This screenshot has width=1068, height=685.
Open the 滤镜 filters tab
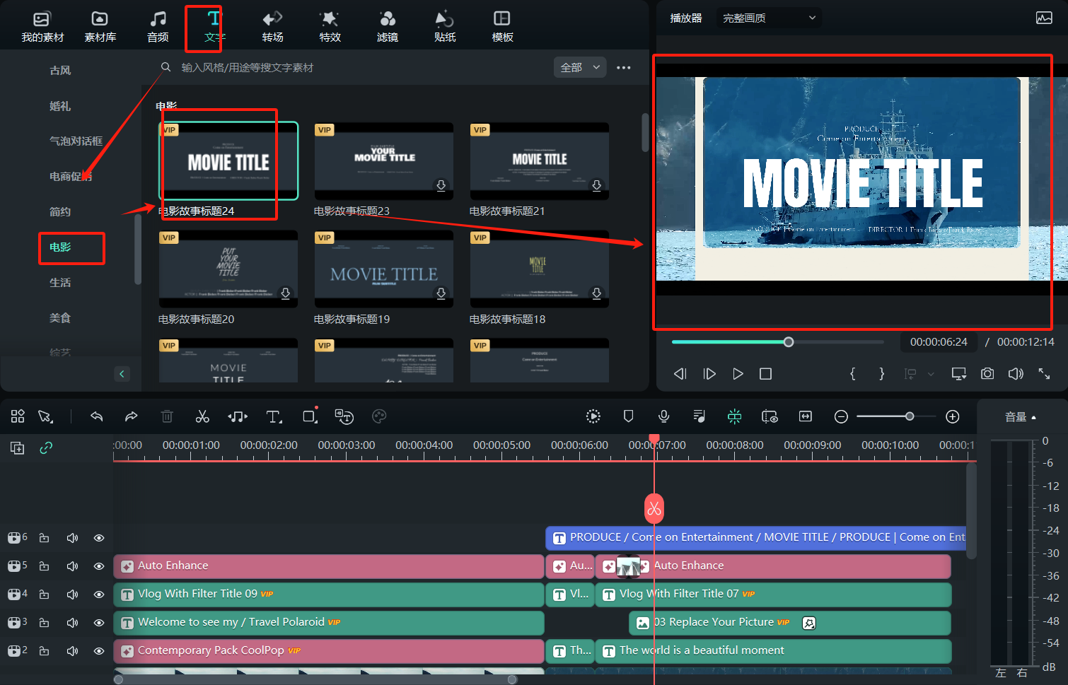pos(387,26)
